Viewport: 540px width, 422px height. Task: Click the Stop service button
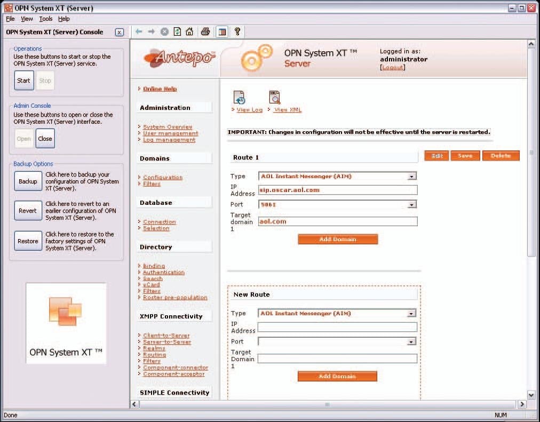pos(45,81)
